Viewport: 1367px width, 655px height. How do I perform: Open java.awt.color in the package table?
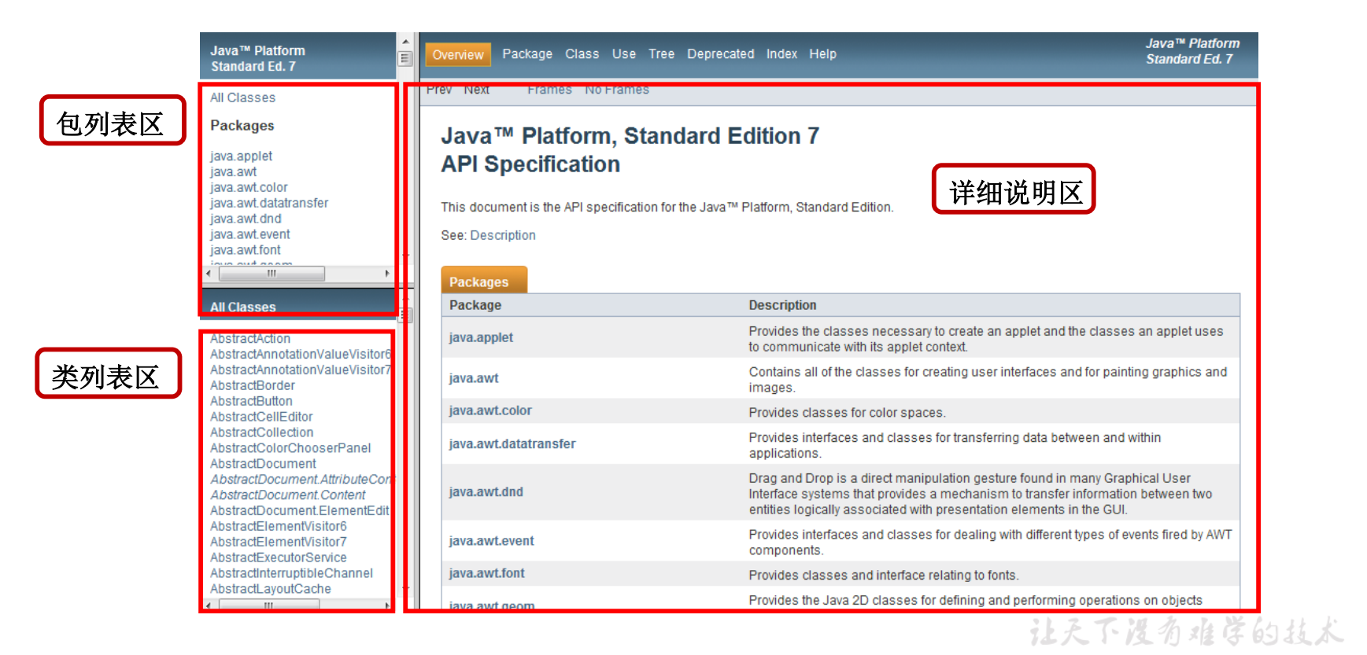490,410
